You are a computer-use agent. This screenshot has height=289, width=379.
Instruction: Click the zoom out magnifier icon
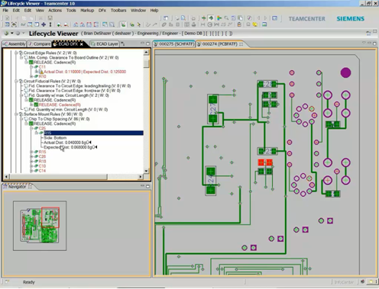[x=66, y=24]
